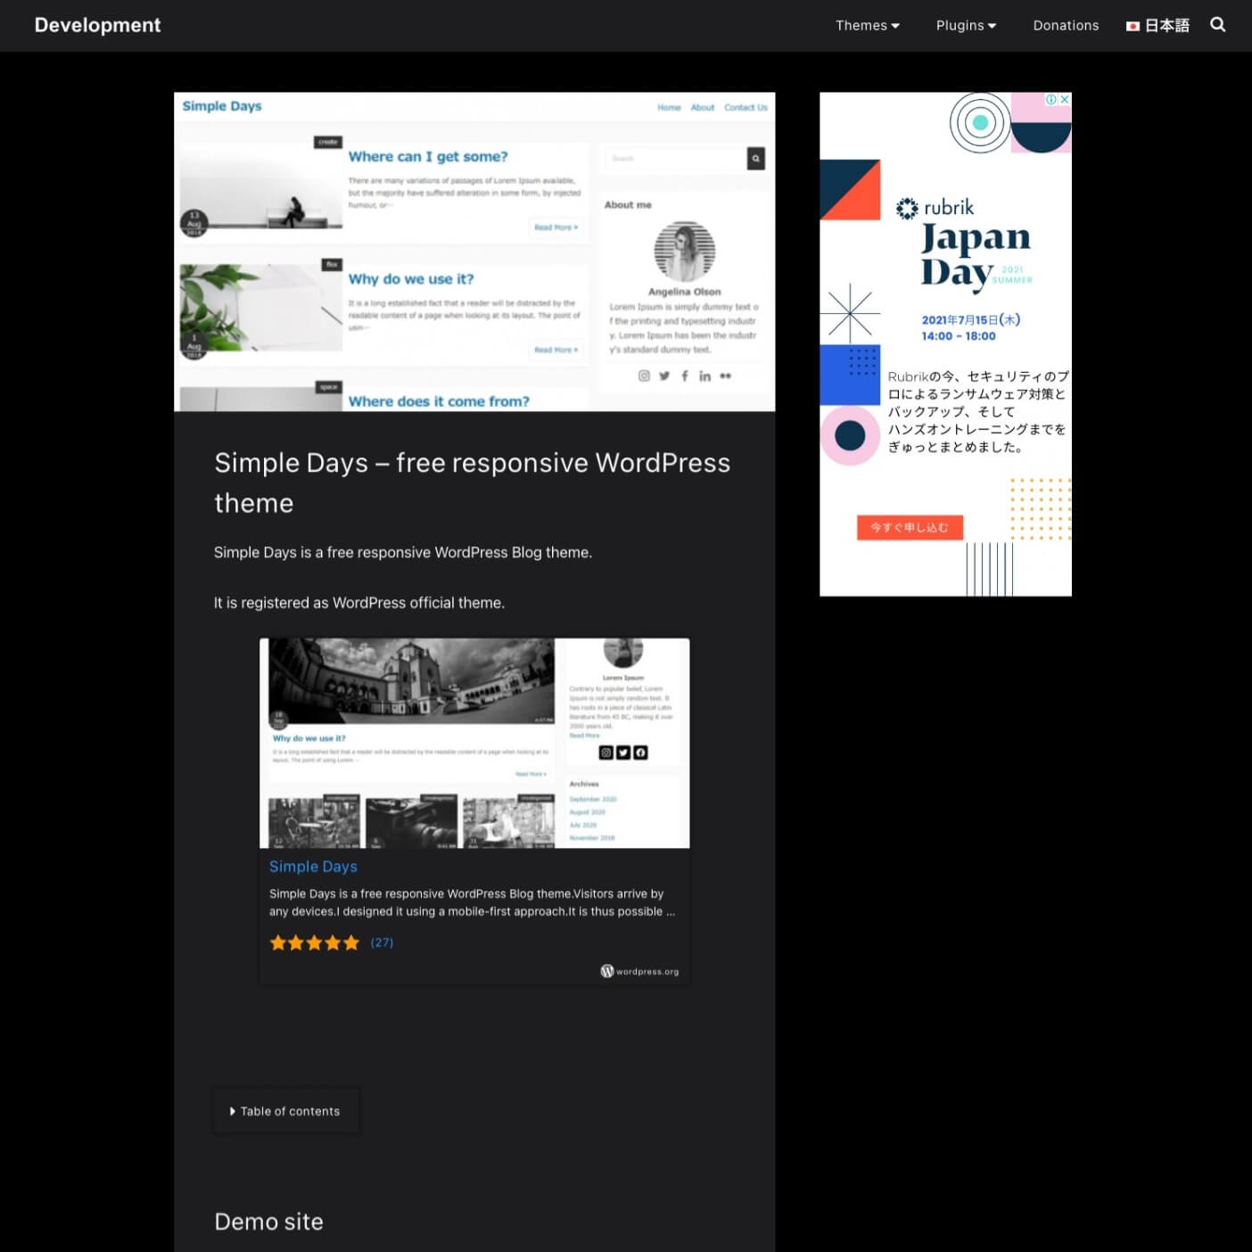Click the WordPress.org logo in theme card
The width and height of the screenshot is (1252, 1252).
tap(639, 971)
